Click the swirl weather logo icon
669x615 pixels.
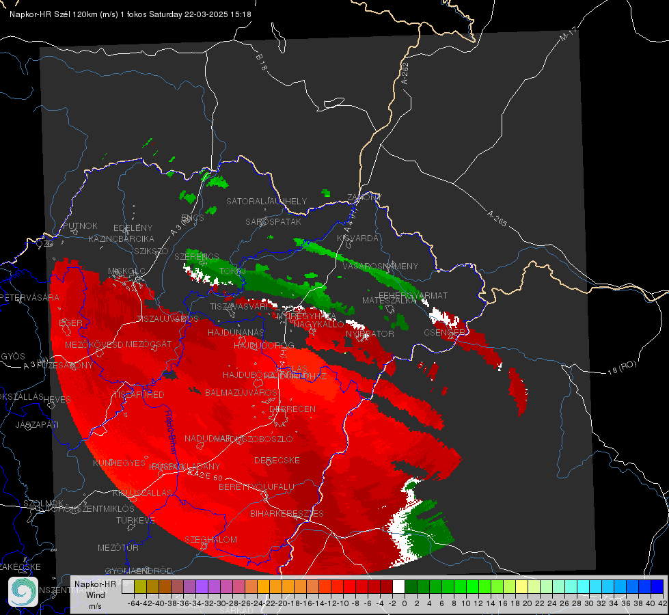tap(23, 592)
